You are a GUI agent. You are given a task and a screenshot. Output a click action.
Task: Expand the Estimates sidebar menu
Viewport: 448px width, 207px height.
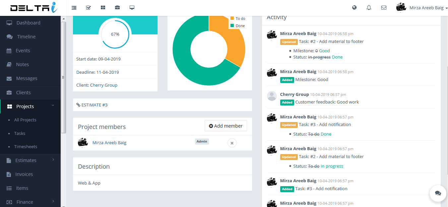30,160
